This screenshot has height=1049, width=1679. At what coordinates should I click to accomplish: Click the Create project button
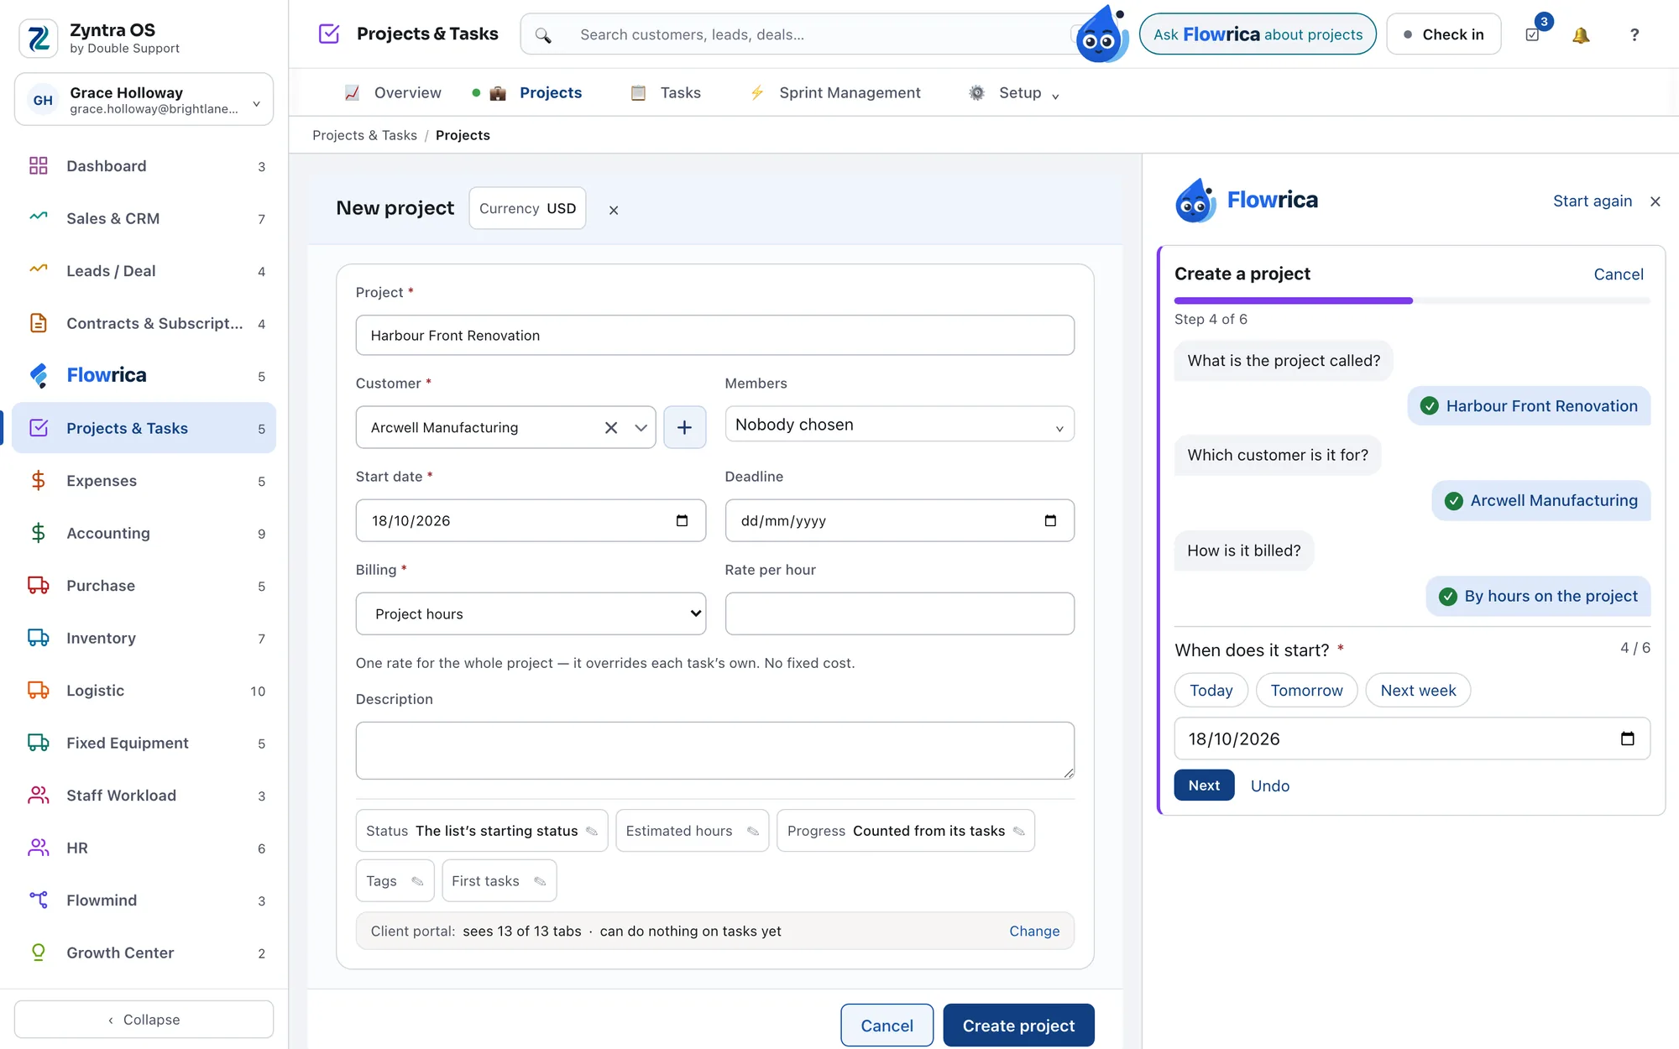click(x=1018, y=1026)
